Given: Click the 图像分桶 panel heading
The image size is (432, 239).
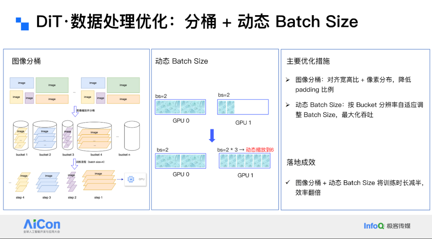Looking at the screenshot, I should (26, 61).
